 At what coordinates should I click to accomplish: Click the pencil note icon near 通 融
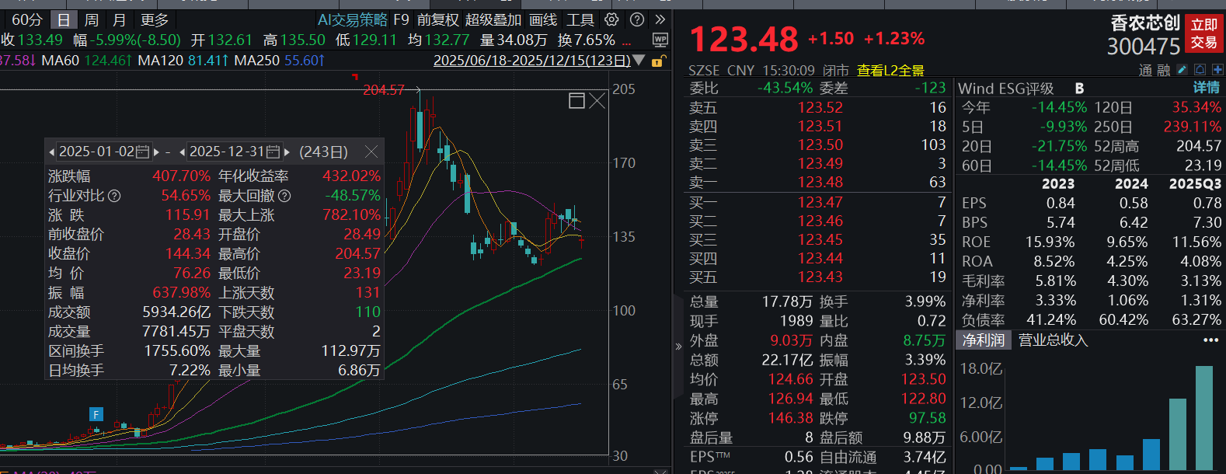[1182, 70]
